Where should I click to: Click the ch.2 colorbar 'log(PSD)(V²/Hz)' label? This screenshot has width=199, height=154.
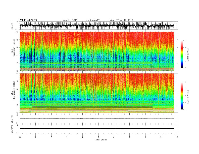(x=188, y=97)
